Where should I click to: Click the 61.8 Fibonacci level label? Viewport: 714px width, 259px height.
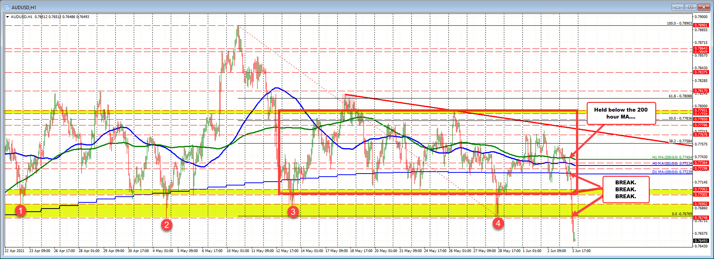[680, 96]
